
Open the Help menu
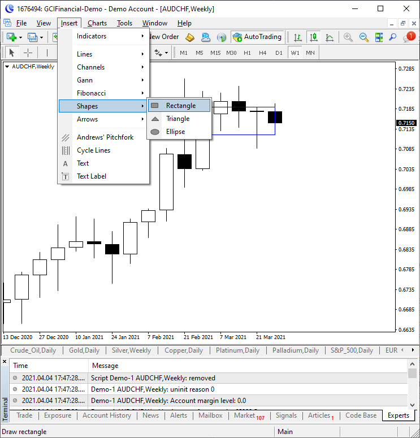click(184, 23)
